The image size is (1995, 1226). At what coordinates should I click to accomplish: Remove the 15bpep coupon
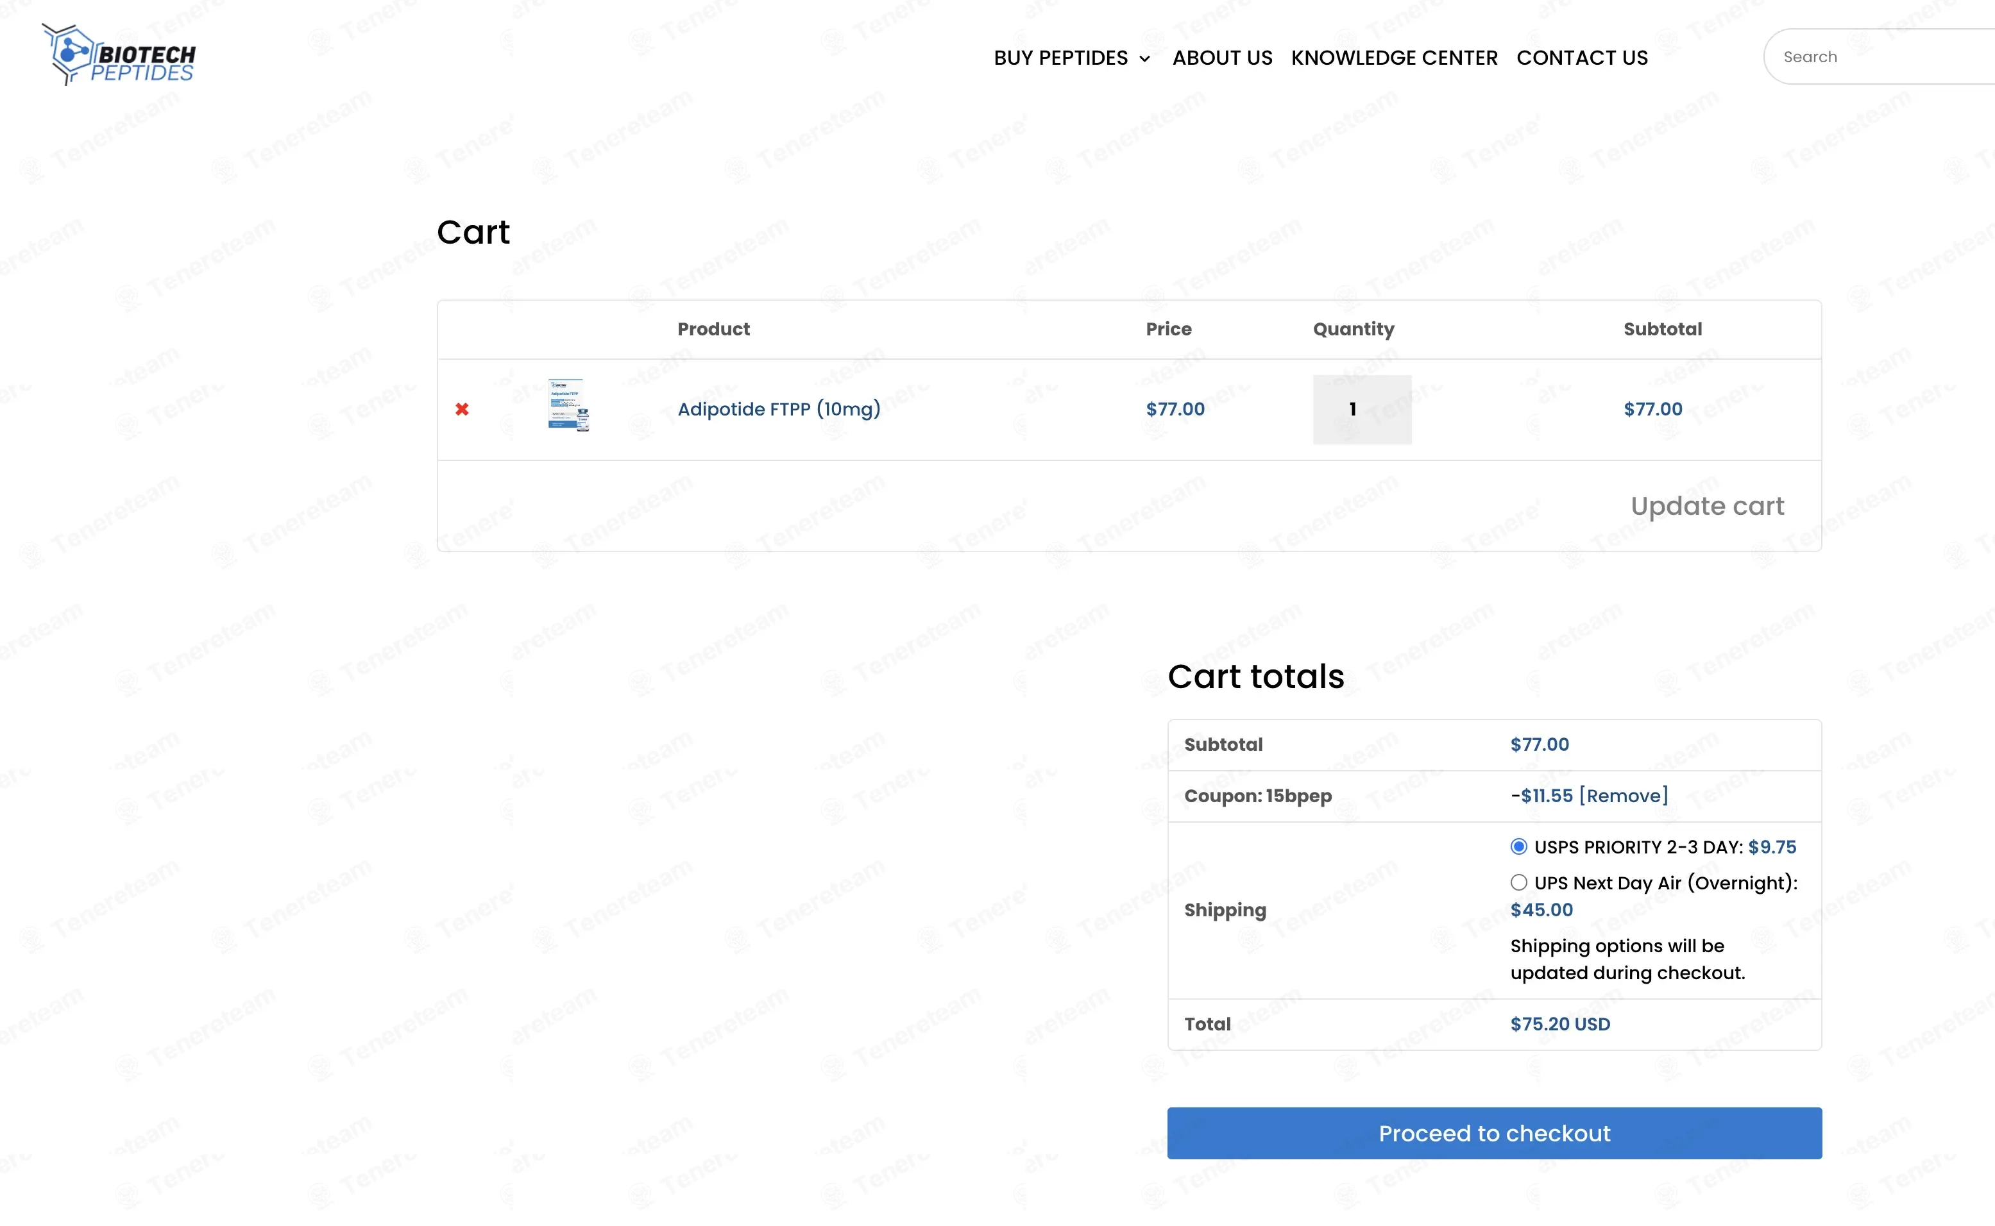tap(1623, 796)
